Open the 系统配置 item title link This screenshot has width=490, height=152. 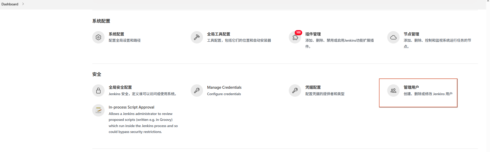[x=116, y=34]
